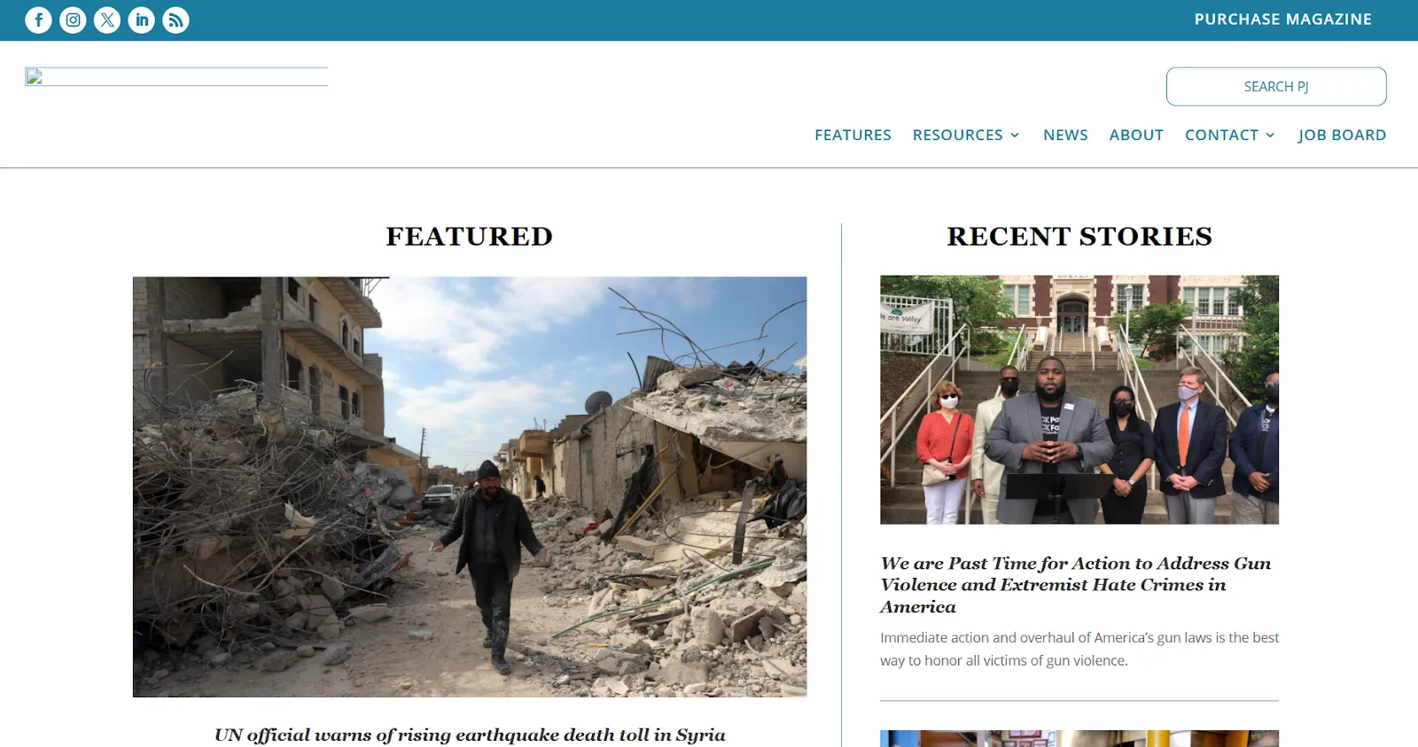This screenshot has width=1418, height=747.
Task: Read the UN official earthquake headline
Action: coord(470,735)
